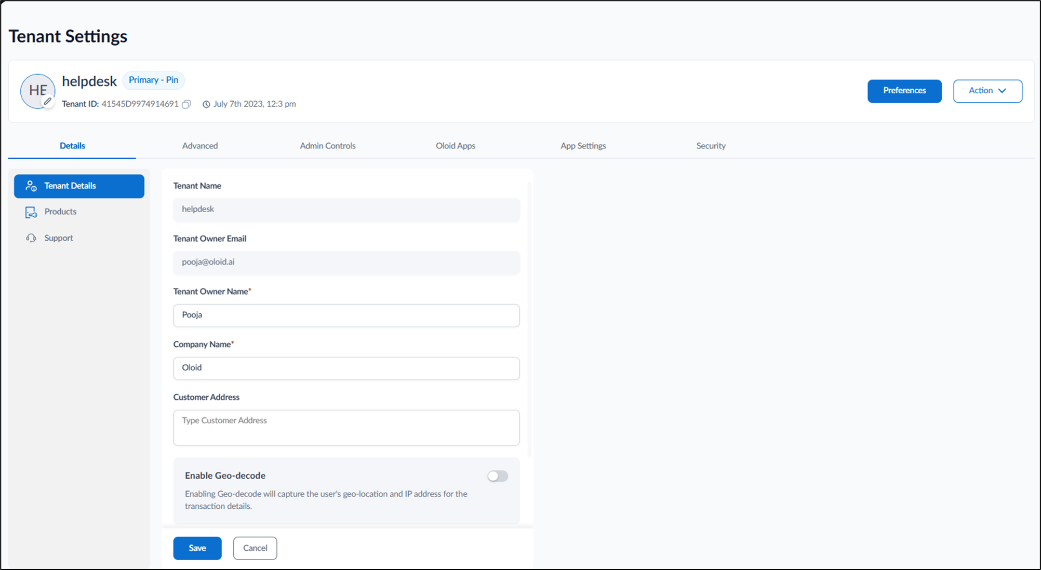Switch to the App Settings tab
This screenshot has height=570, width=1041.
583,146
